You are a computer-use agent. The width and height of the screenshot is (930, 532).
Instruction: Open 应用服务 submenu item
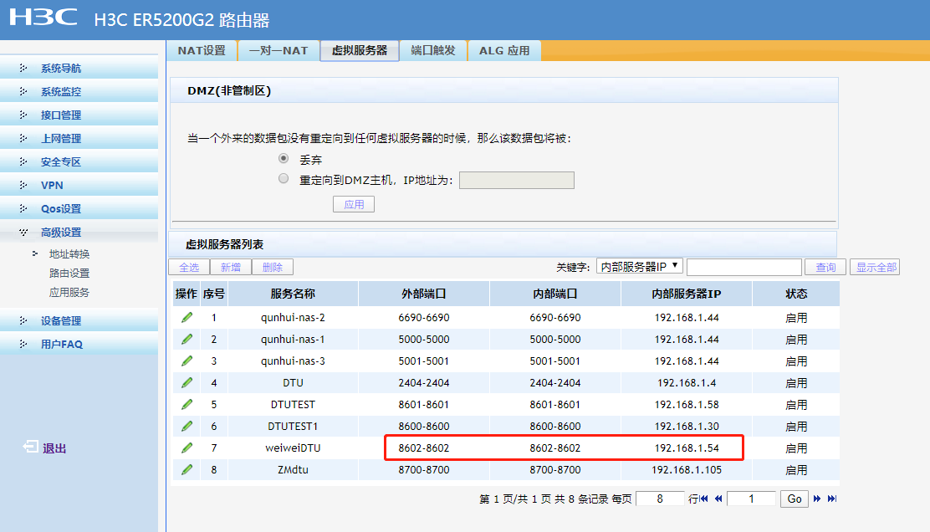pyautogui.click(x=69, y=293)
